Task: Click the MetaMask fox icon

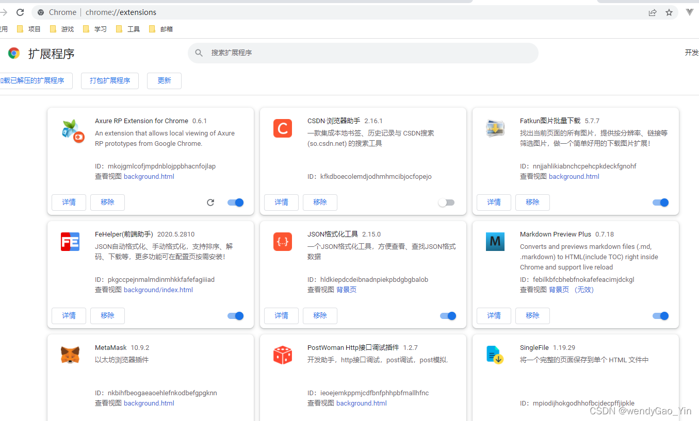Action: point(70,355)
